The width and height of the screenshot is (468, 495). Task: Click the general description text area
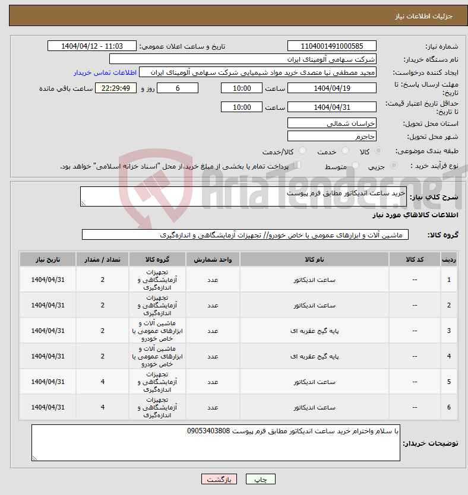[244, 196]
